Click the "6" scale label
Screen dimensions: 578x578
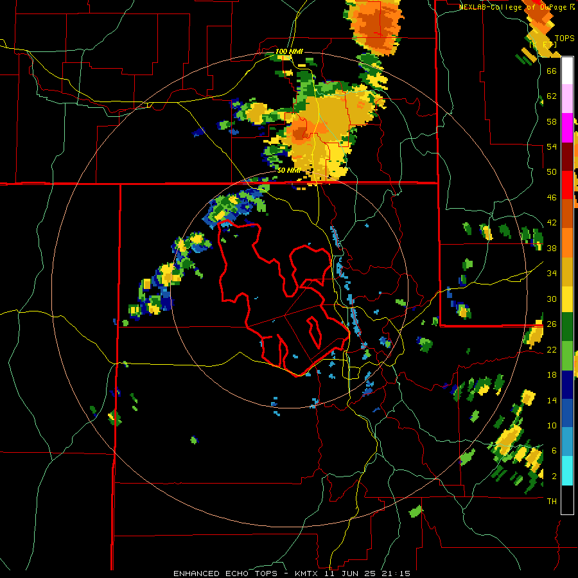pos(554,451)
